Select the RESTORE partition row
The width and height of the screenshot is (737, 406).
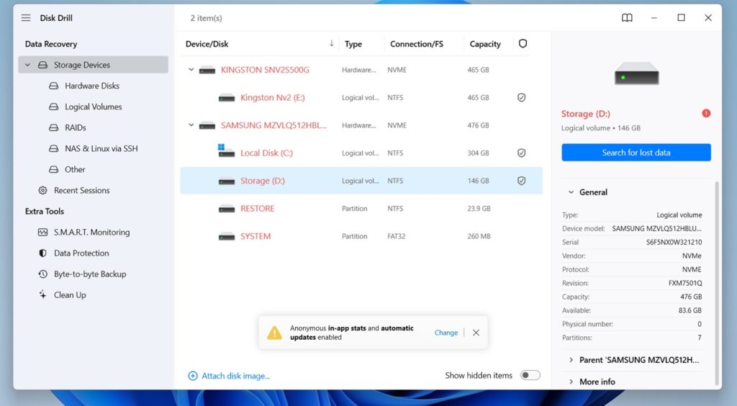pyautogui.click(x=257, y=209)
